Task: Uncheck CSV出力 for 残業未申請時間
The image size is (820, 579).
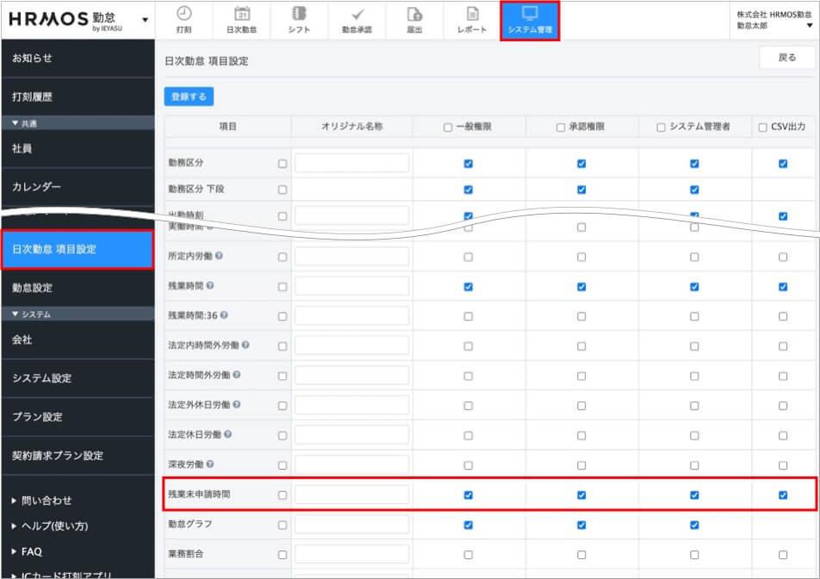Action: [783, 495]
